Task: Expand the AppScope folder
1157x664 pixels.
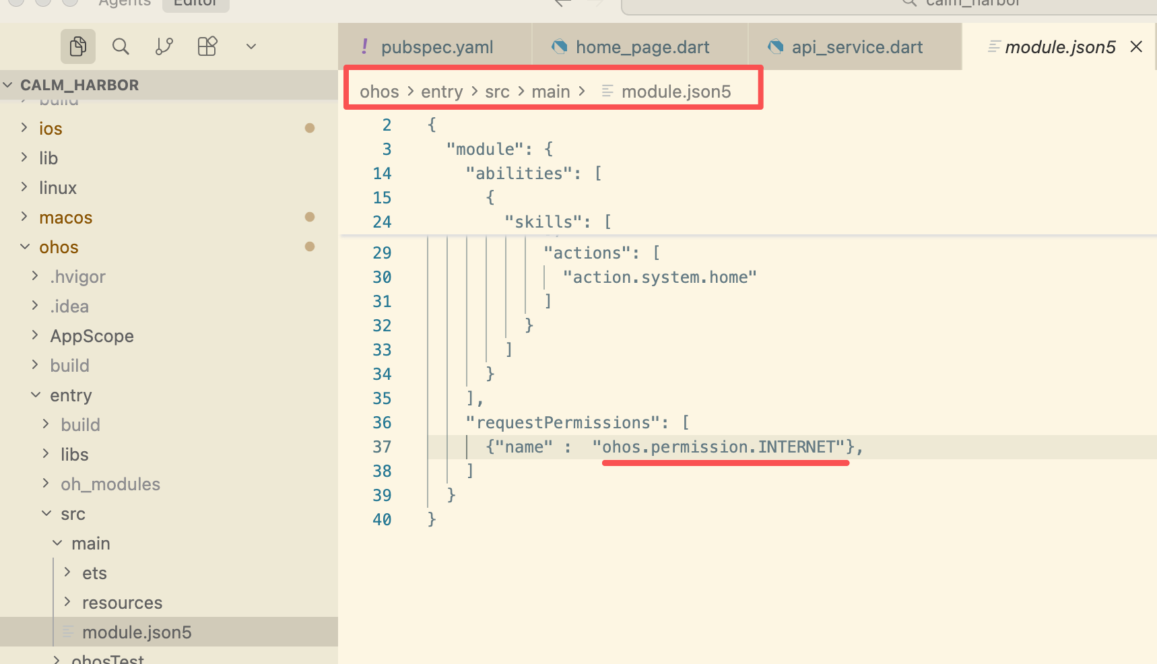Action: click(169, 335)
